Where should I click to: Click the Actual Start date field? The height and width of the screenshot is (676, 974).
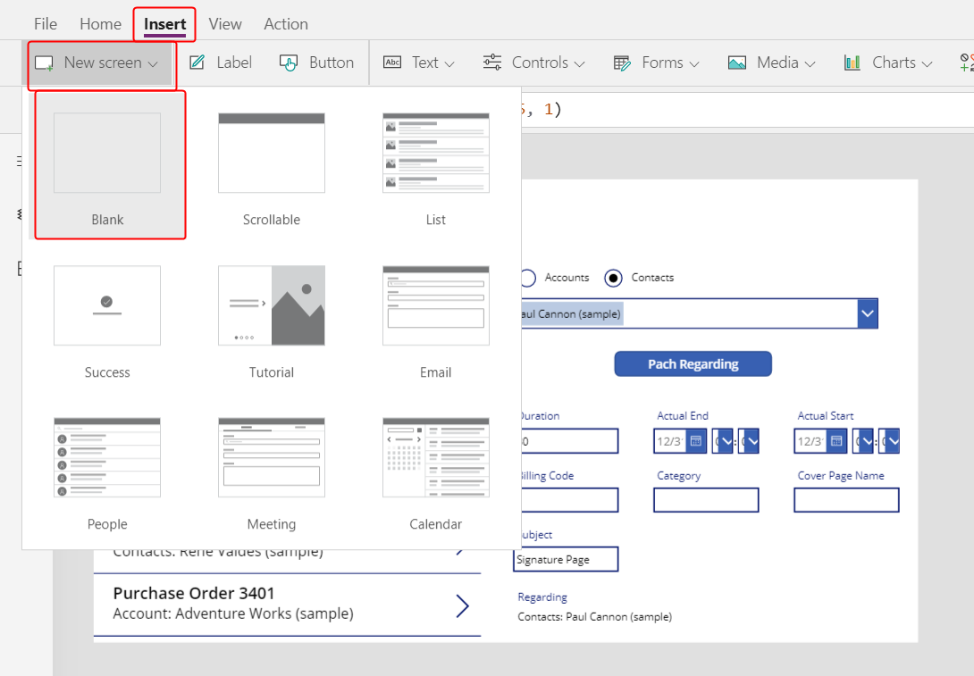point(810,441)
